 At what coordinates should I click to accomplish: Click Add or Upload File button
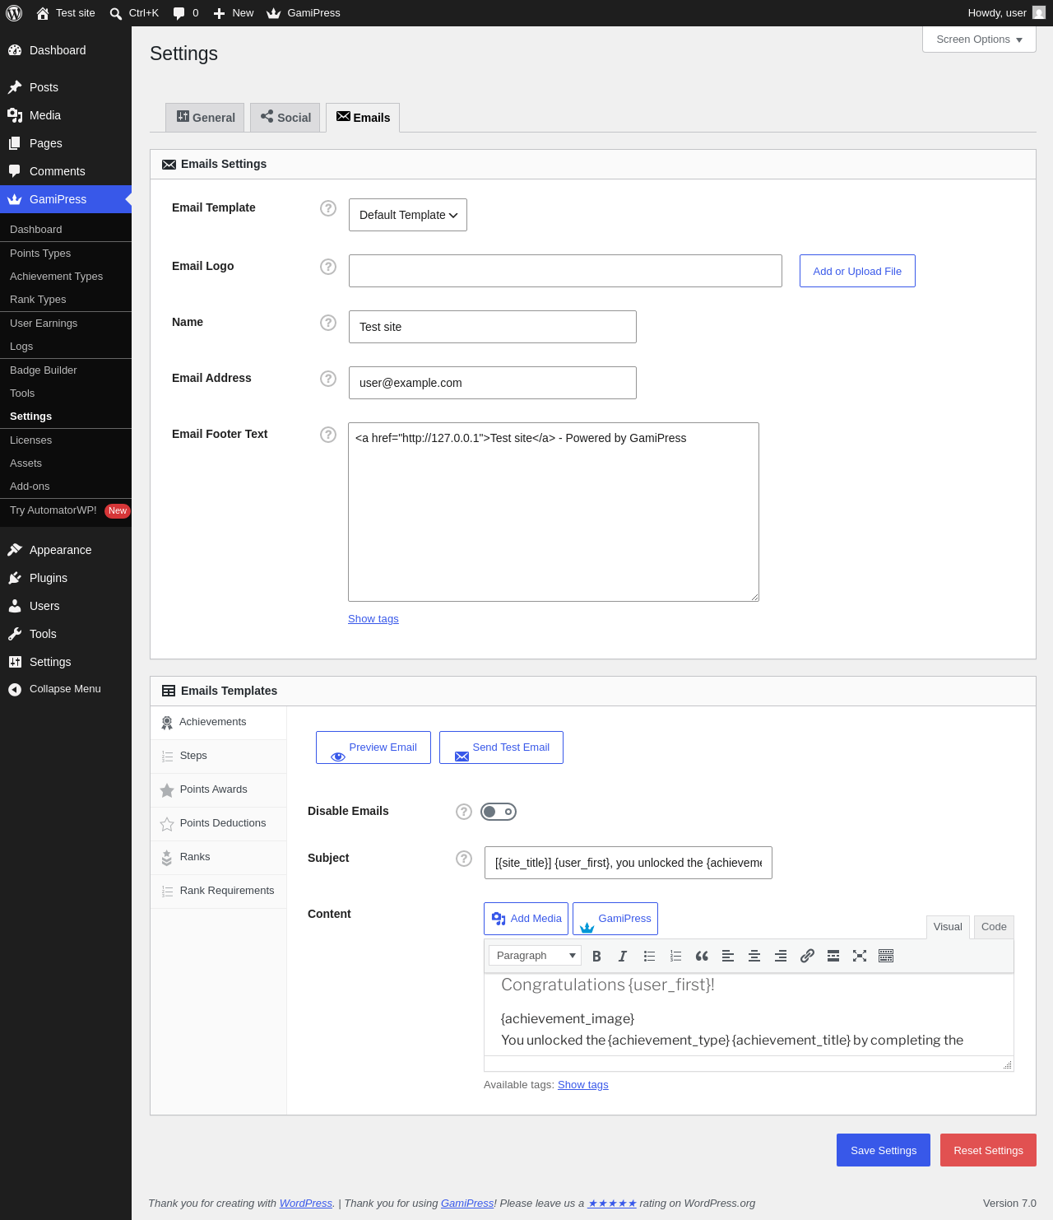pyautogui.click(x=857, y=271)
